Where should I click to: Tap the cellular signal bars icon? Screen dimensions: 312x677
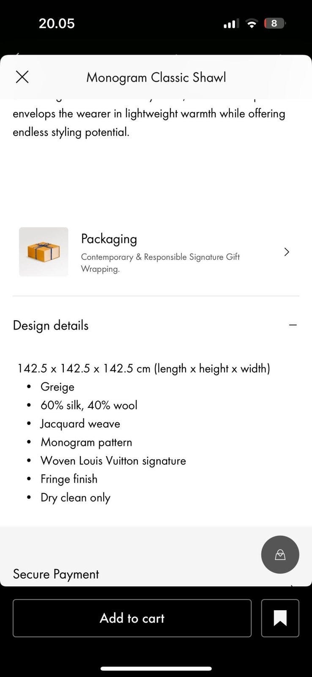point(230,24)
